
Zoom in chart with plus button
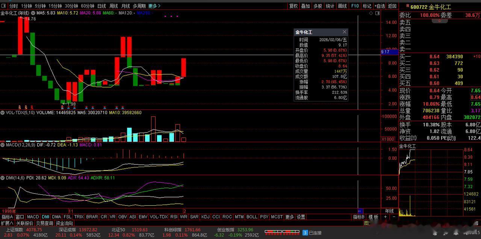click(385, 217)
